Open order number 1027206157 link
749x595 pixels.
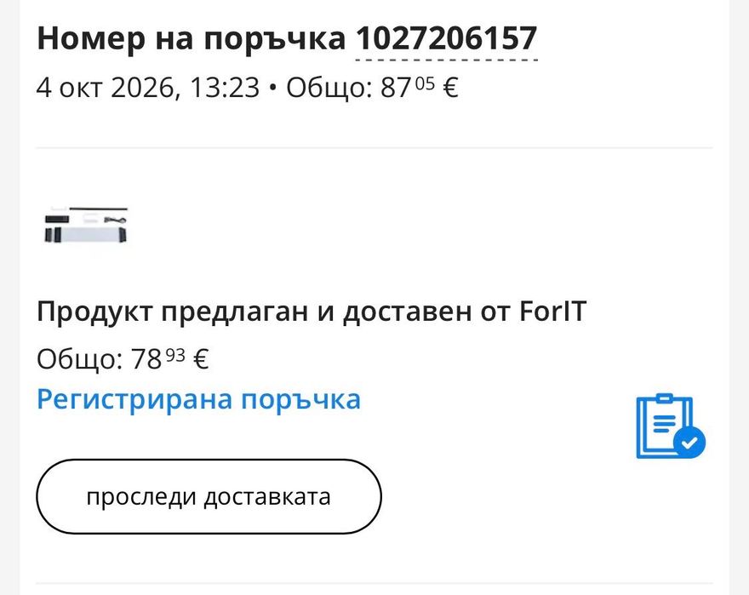click(447, 38)
